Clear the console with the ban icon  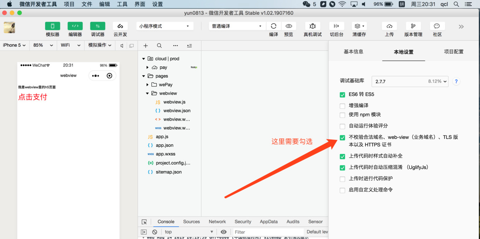154,232
